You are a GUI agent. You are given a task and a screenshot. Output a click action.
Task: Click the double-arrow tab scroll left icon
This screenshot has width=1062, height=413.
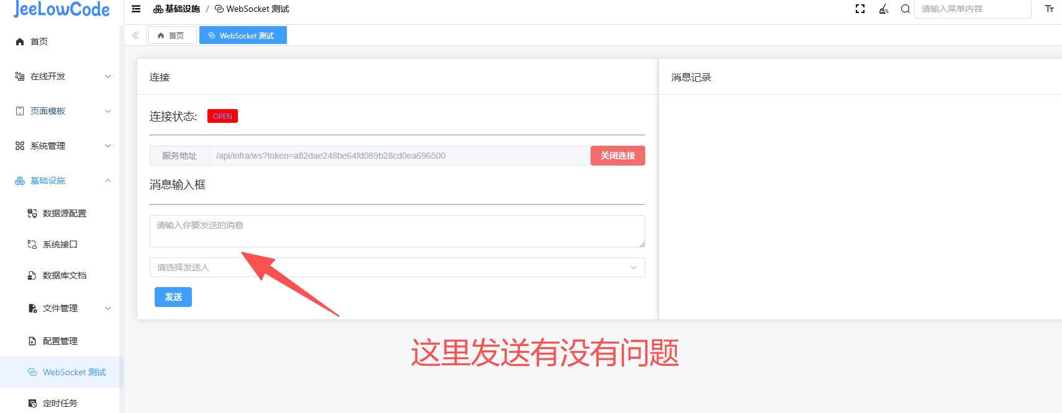(135, 35)
